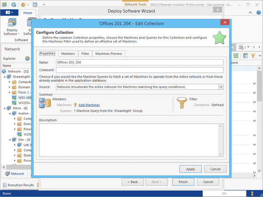Click the monitor icon in quick access toolbar
Screen dimensions: 263x197
35,5
